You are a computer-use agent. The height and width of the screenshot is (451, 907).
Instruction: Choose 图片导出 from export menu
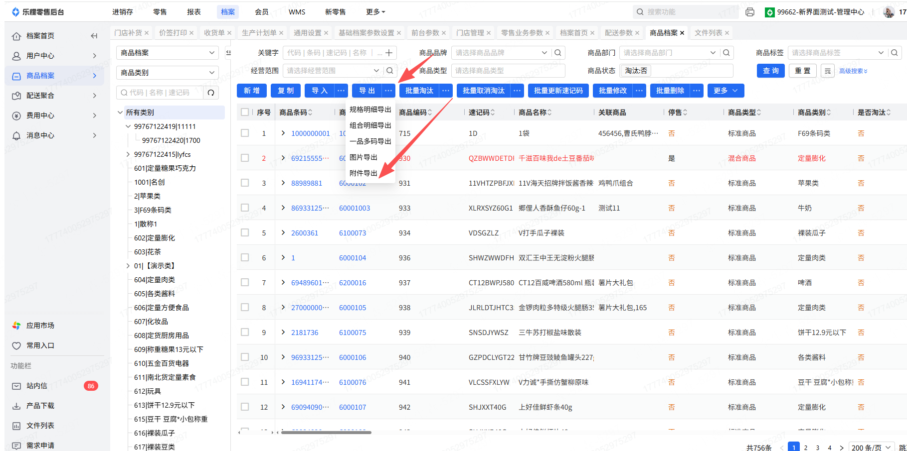[363, 157]
